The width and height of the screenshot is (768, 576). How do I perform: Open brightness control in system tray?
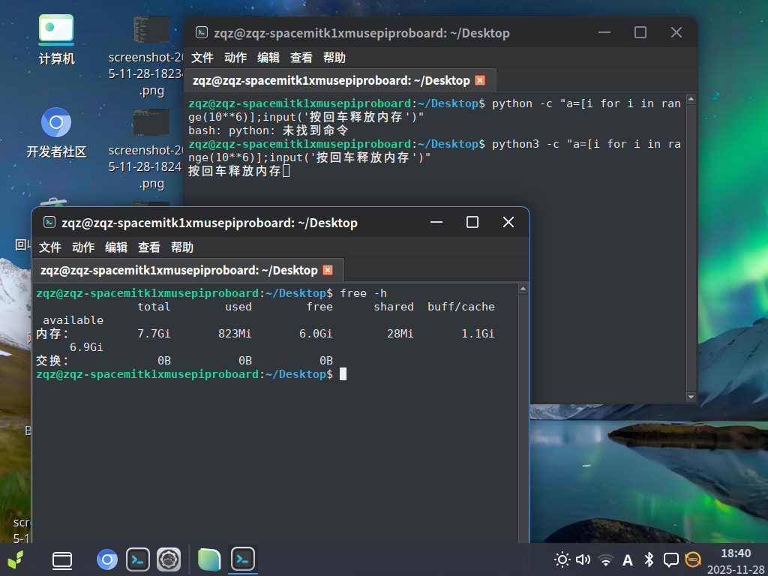coord(562,559)
